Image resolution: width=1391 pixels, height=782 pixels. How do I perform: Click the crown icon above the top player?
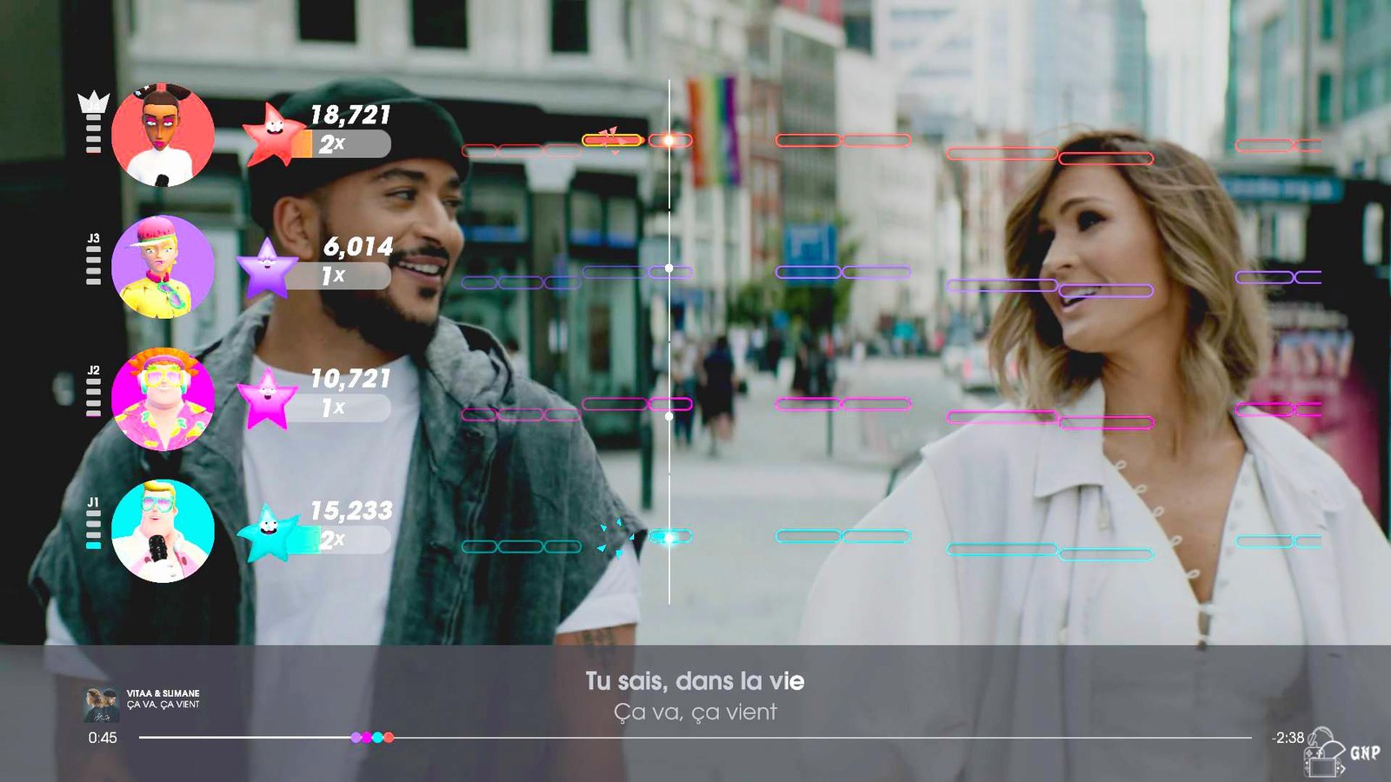pos(93,103)
